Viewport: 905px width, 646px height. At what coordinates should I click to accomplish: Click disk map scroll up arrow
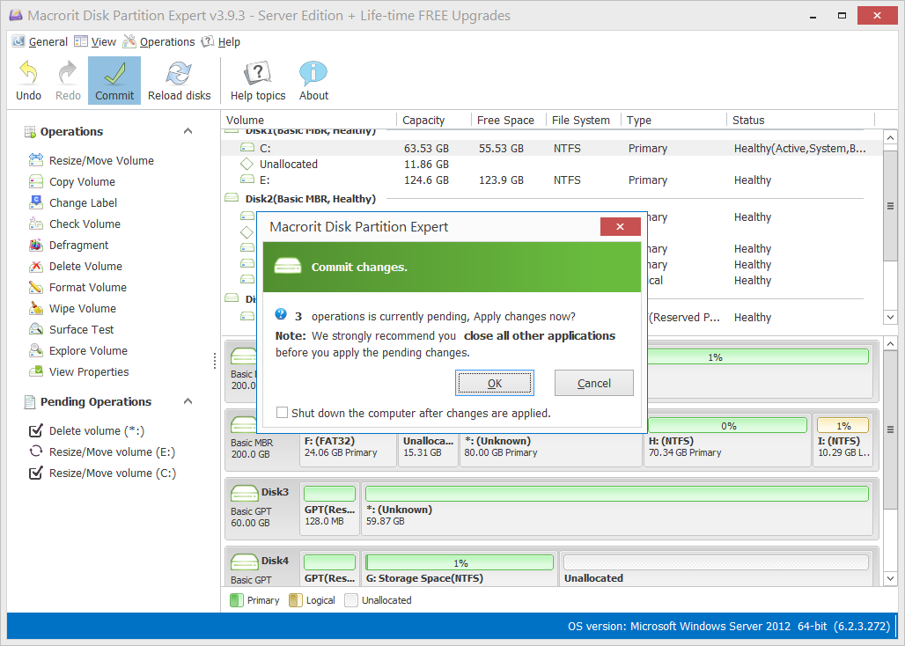pyautogui.click(x=890, y=344)
